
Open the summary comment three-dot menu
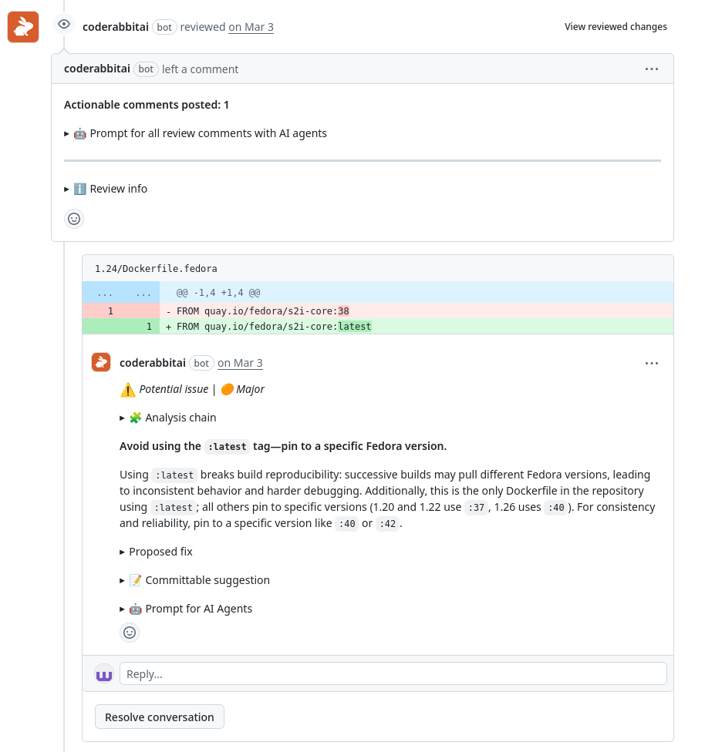click(x=652, y=69)
